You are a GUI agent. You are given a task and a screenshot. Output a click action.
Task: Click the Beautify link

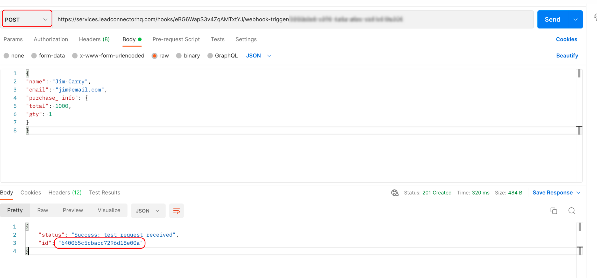[x=567, y=56]
